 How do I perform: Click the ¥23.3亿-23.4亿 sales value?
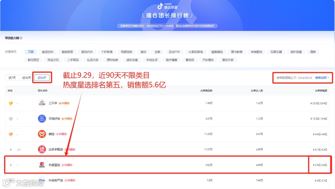(x=319, y=103)
